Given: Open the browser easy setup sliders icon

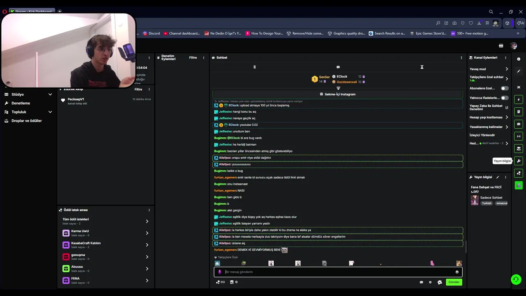Looking at the screenshot, I should click(x=487, y=23).
